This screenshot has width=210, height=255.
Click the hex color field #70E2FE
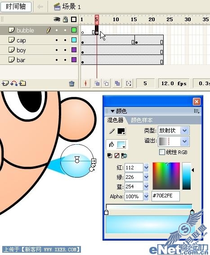pyautogui.click(x=165, y=196)
